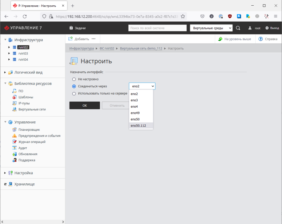Click the search magnifier icon

tap(238, 28)
